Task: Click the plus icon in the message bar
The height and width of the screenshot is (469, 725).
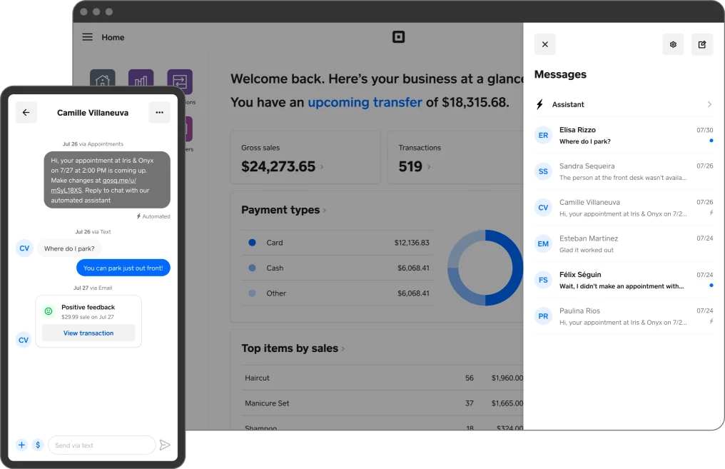Action: [21, 445]
